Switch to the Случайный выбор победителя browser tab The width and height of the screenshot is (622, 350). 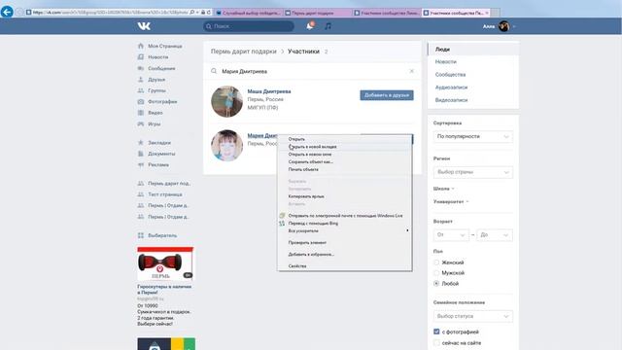pyautogui.click(x=249, y=13)
